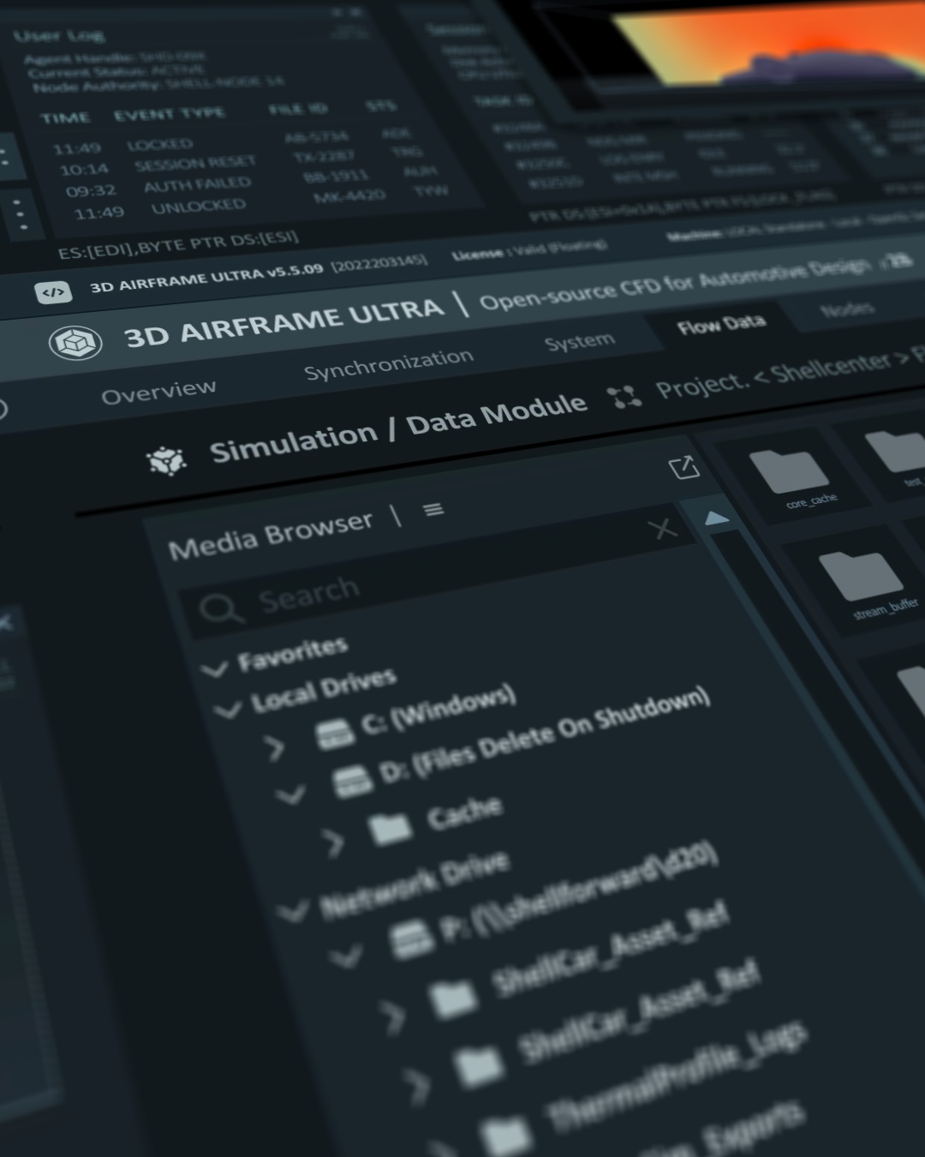This screenshot has height=1157, width=925.
Task: Expand the second ShellCar_Asset_Ref folder
Action: 418,1086
